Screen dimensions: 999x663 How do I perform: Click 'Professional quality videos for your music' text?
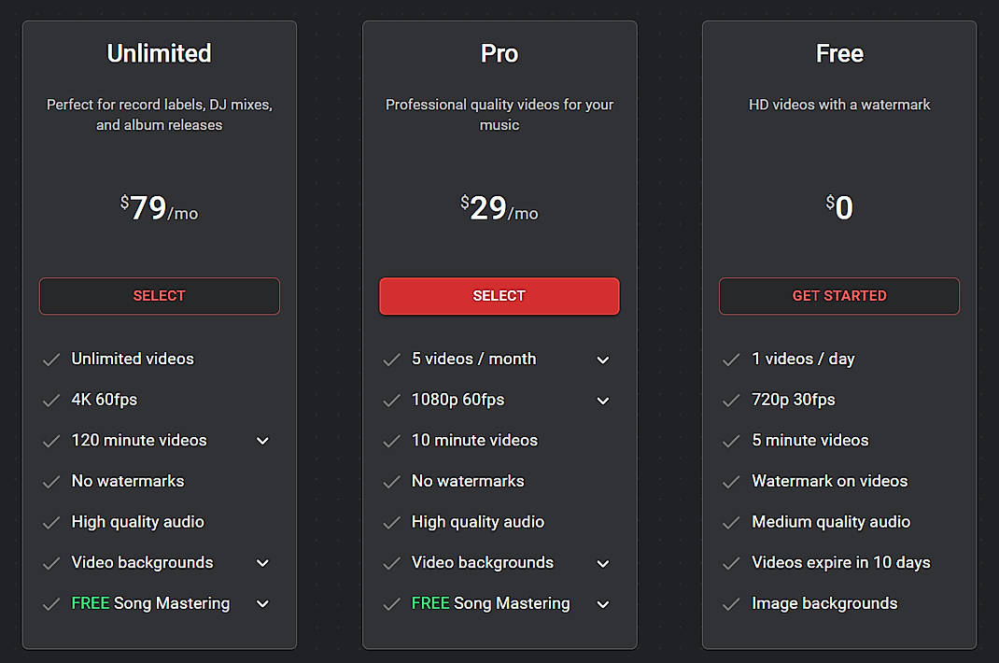click(x=499, y=115)
